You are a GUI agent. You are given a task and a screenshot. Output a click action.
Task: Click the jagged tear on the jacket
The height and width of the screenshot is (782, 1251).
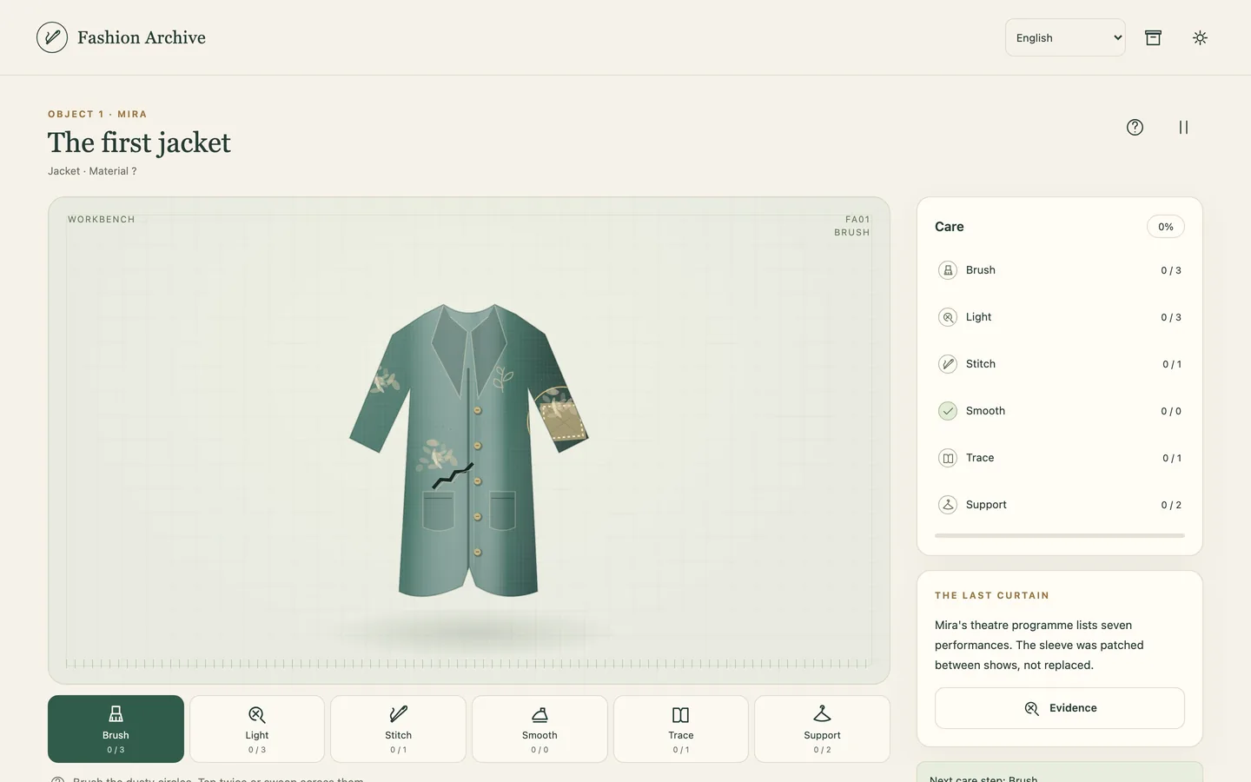pos(453,475)
